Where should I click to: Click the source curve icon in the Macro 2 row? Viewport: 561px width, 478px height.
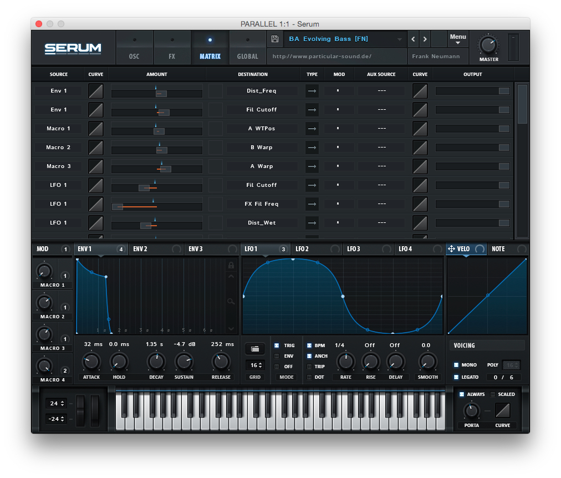coord(96,148)
